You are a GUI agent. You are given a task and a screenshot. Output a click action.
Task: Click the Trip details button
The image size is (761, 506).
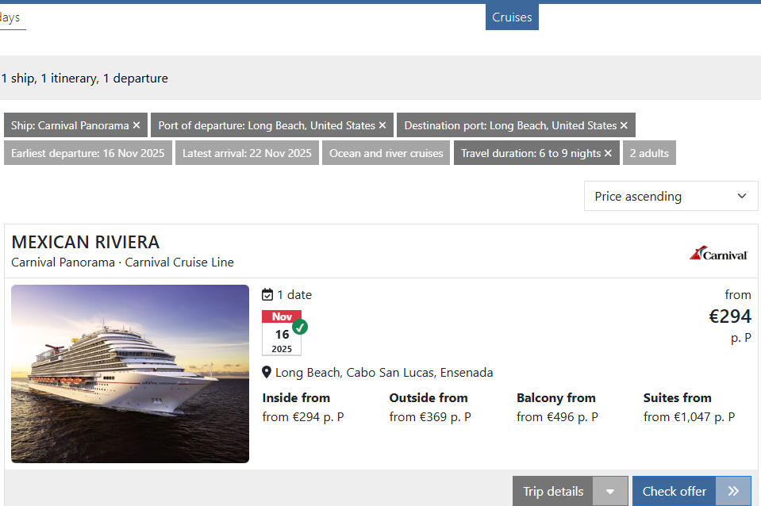point(553,491)
